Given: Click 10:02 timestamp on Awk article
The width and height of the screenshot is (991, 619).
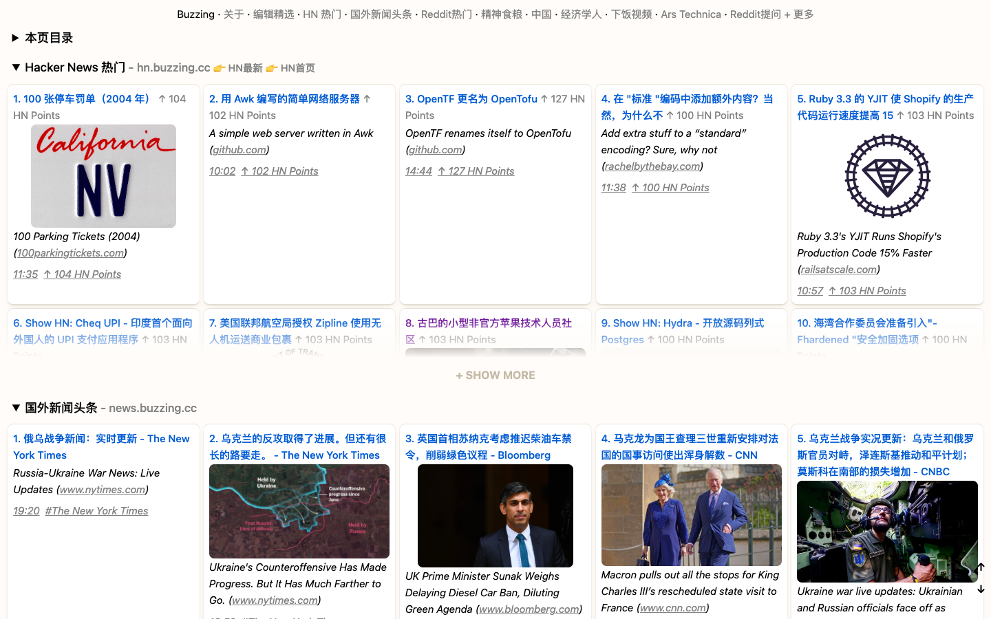Looking at the screenshot, I should pyautogui.click(x=222, y=171).
